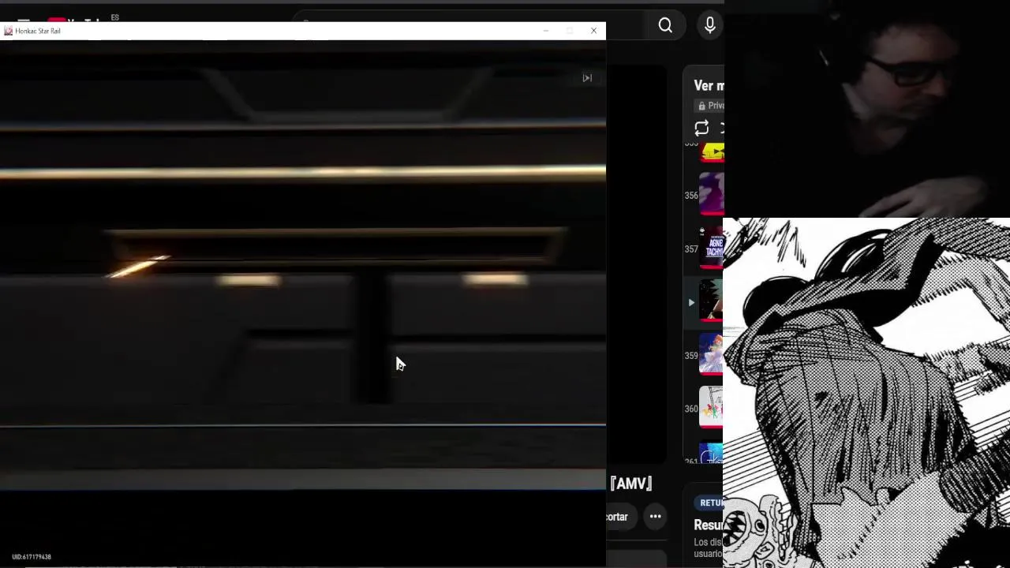Toggle playlist loop button
The image size is (1010, 568).
click(x=701, y=128)
